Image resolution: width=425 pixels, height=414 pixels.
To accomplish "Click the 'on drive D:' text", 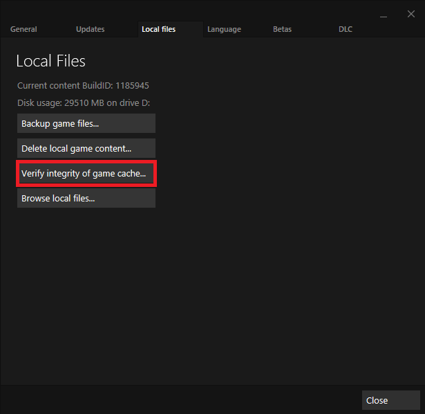I will 130,103.
